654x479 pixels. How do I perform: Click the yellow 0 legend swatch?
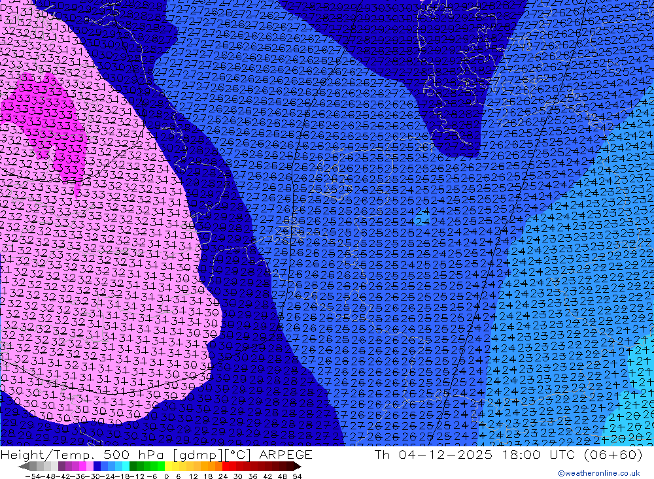(169, 467)
